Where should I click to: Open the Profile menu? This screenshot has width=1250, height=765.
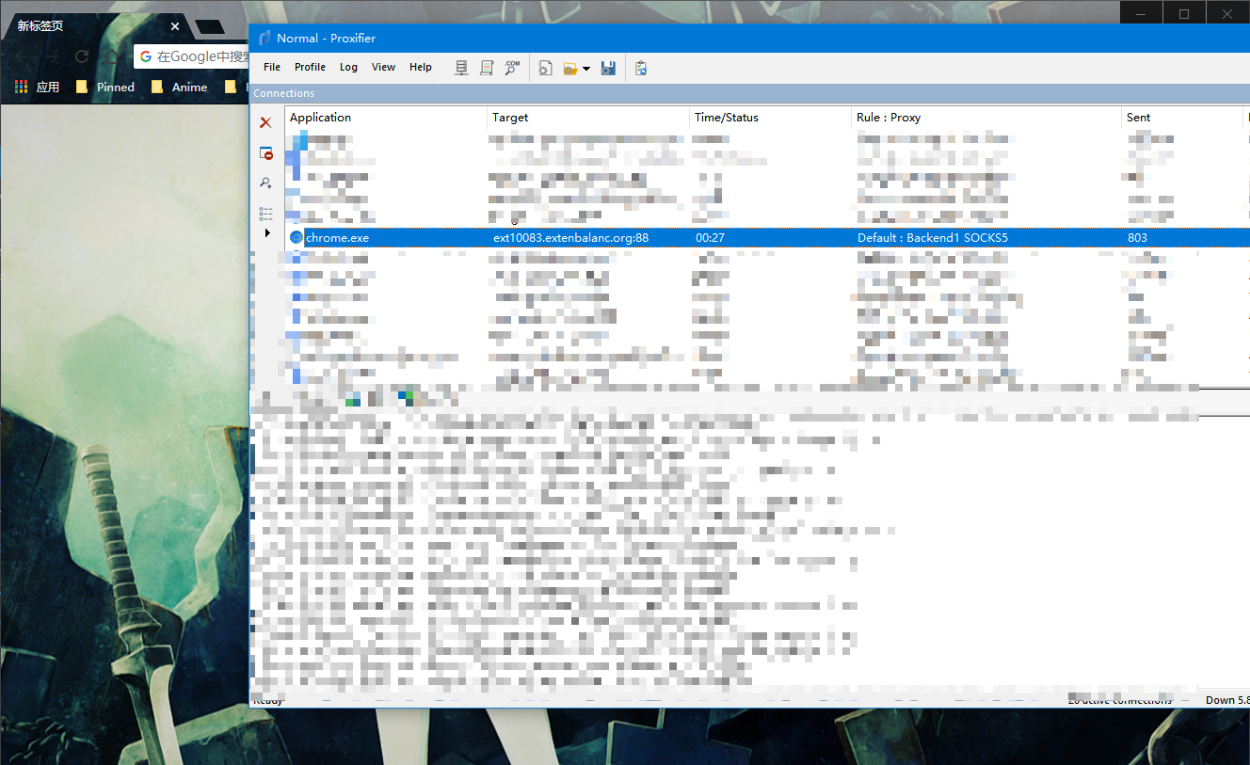[310, 67]
